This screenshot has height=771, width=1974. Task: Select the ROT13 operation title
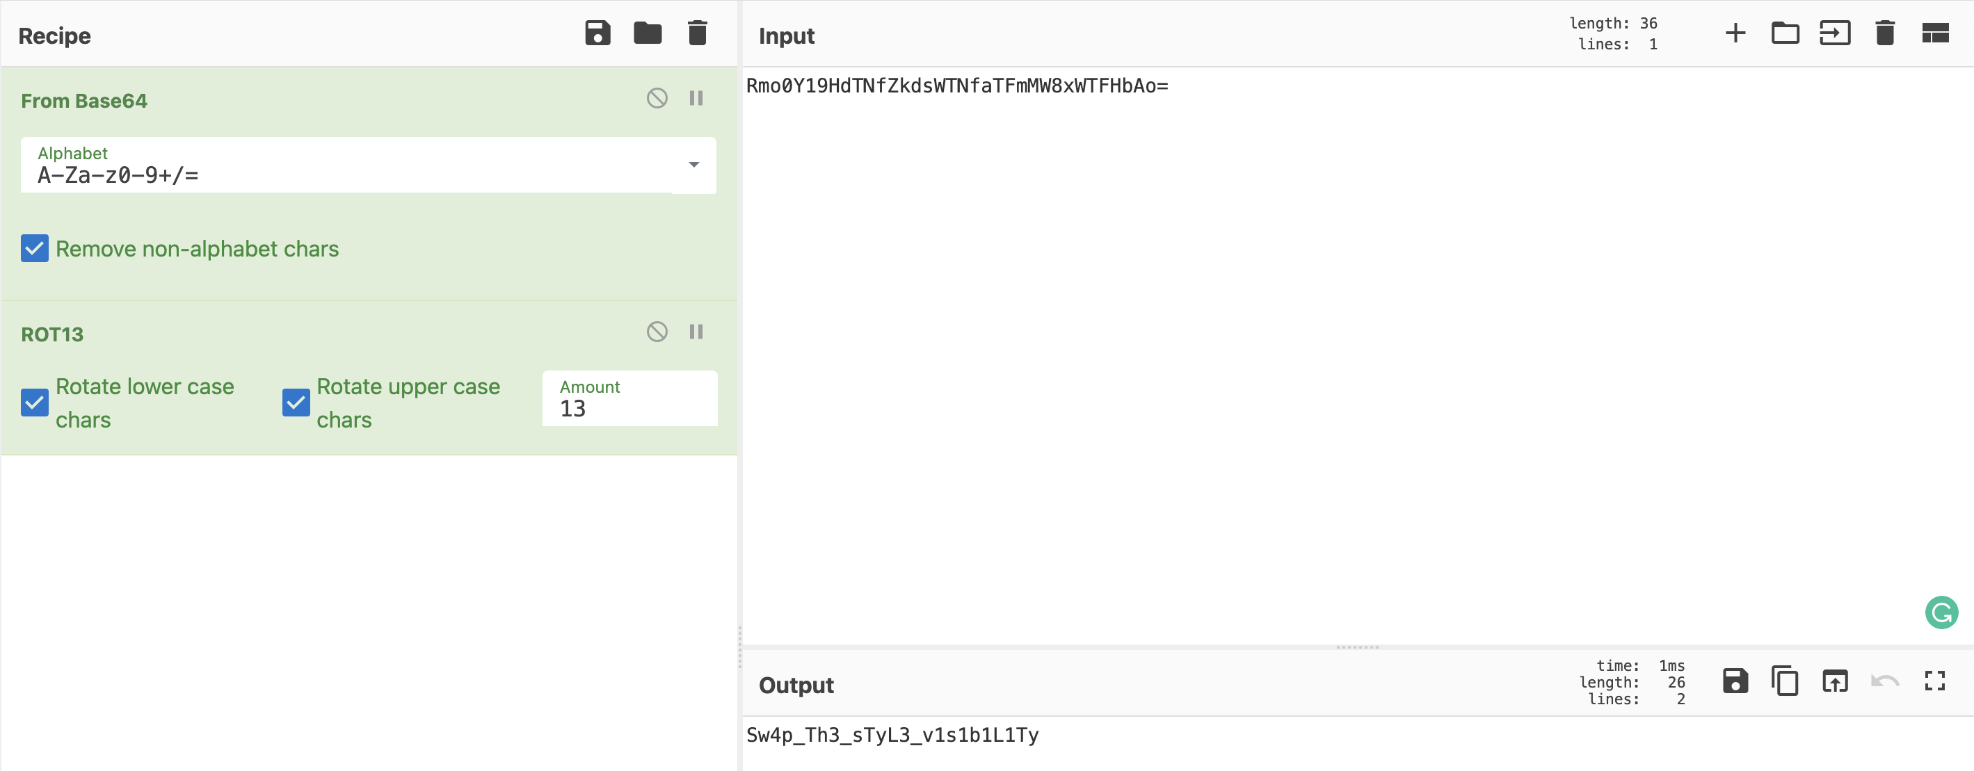52,334
